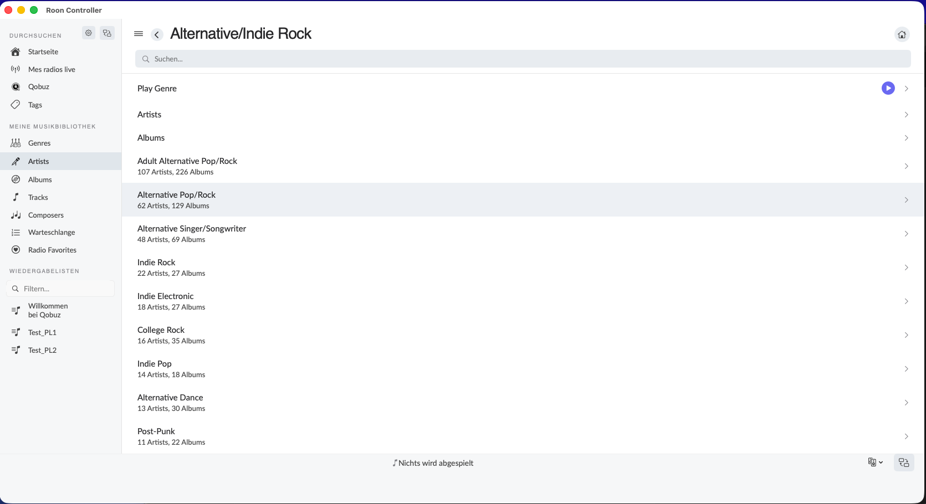Open the Warteschlange queue
Image resolution: width=926 pixels, height=504 pixels.
tap(52, 233)
